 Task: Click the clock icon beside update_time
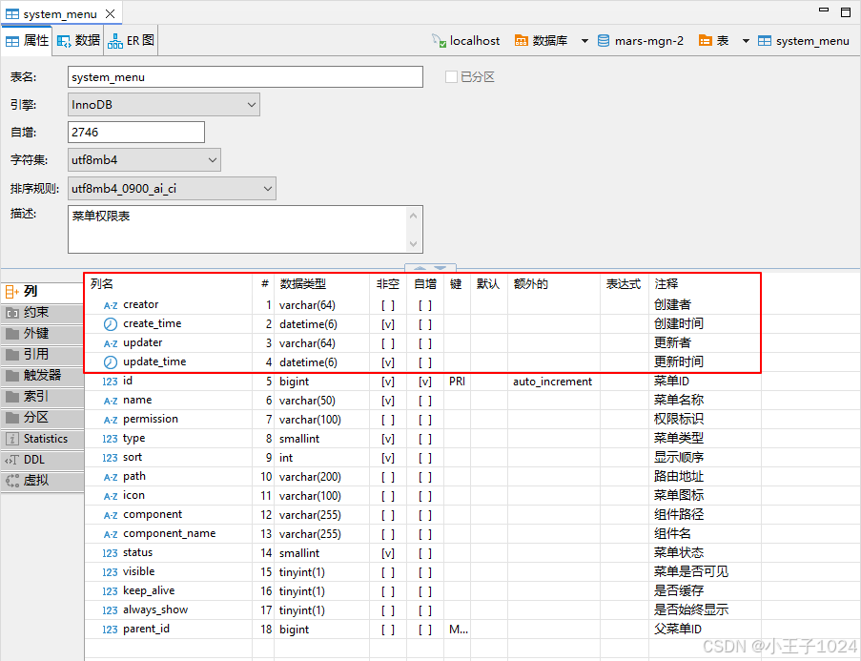[x=111, y=362]
